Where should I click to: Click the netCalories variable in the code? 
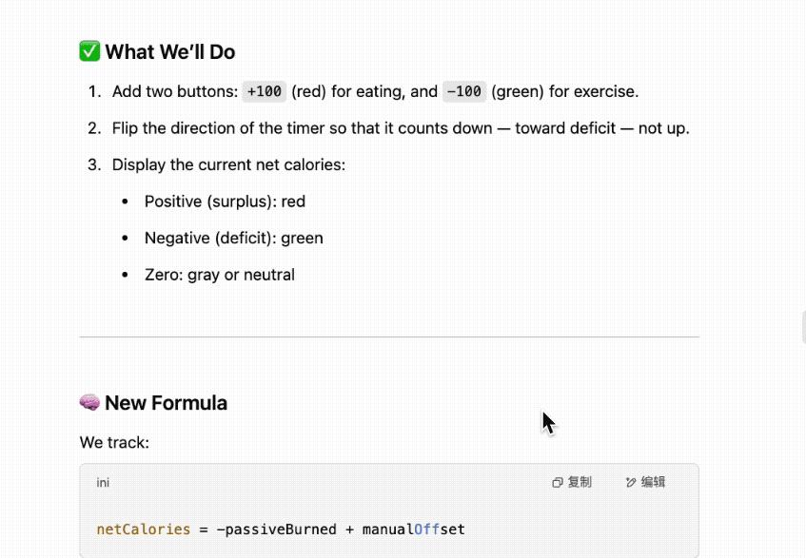(x=144, y=529)
